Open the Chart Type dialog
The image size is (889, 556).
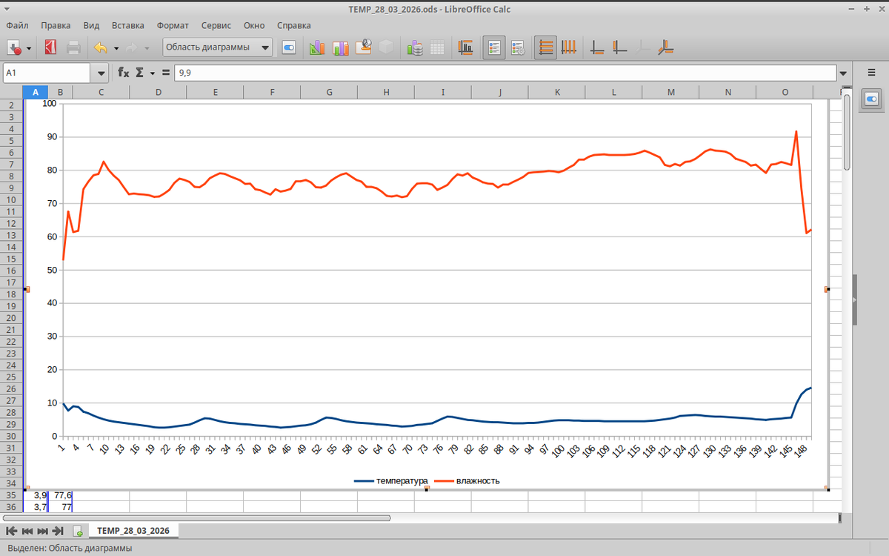317,48
